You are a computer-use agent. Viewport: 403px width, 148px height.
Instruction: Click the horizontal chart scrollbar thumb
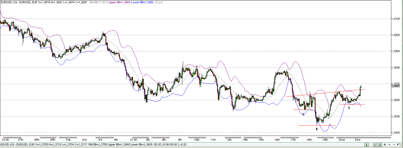[x=375, y=145]
